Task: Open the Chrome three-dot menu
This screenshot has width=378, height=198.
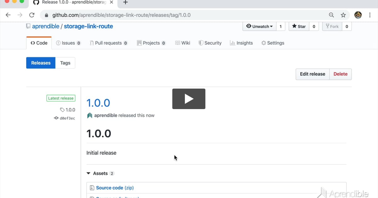Action: tap(370, 15)
